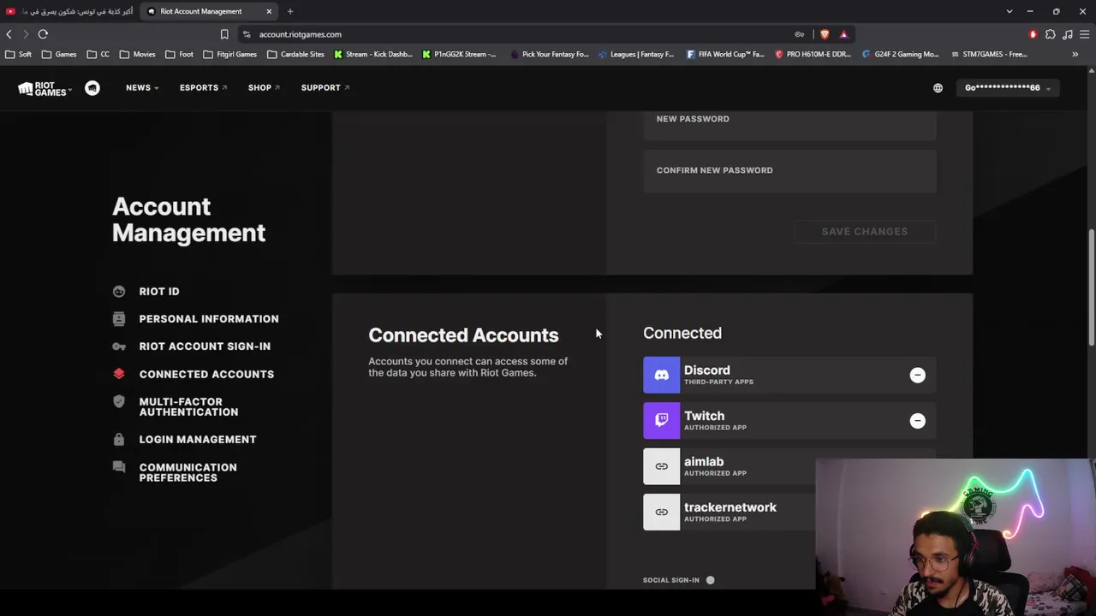1096x616 pixels.
Task: Bookmark this page using the bookmark icon
Action: pyautogui.click(x=224, y=34)
